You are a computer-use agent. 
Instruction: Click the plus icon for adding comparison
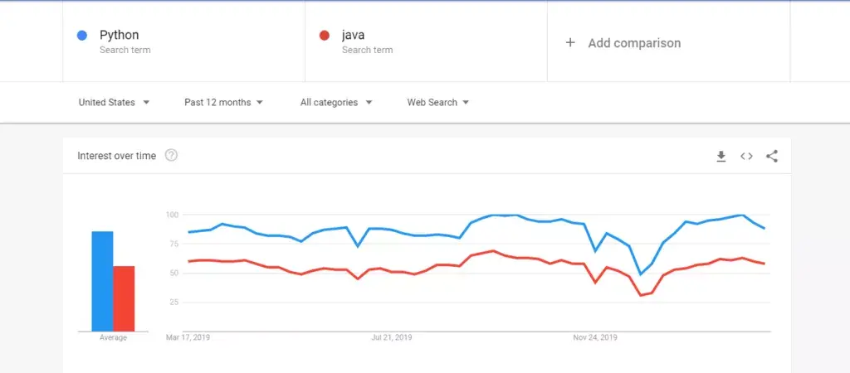(x=570, y=42)
